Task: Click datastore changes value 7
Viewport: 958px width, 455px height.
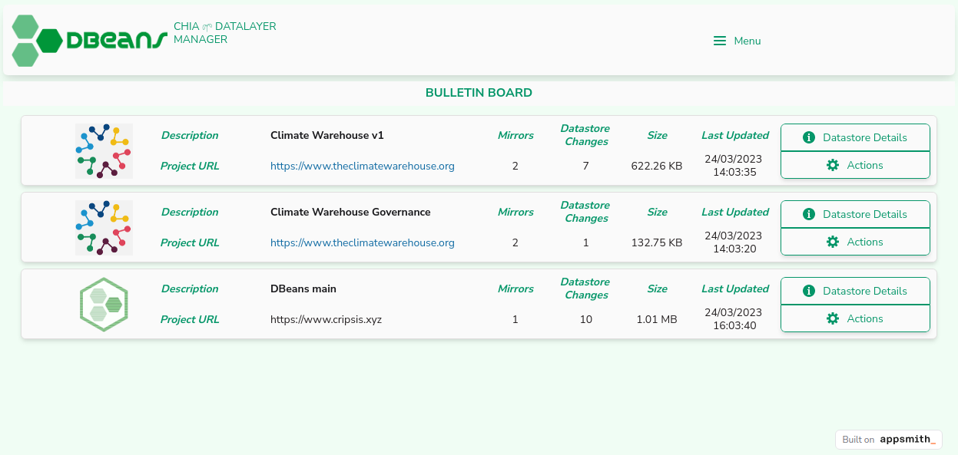Action: point(586,166)
